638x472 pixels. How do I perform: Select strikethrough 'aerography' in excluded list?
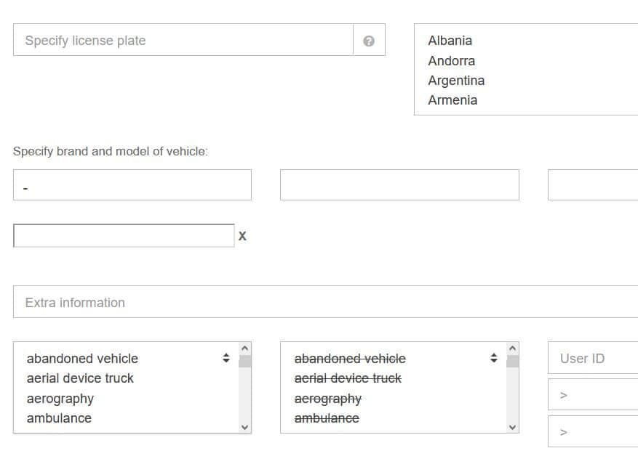point(327,399)
